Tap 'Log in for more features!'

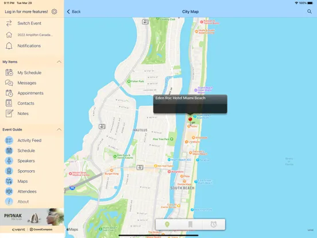[26, 11]
